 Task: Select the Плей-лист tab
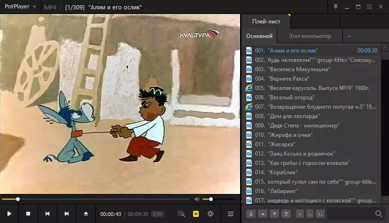[266, 22]
